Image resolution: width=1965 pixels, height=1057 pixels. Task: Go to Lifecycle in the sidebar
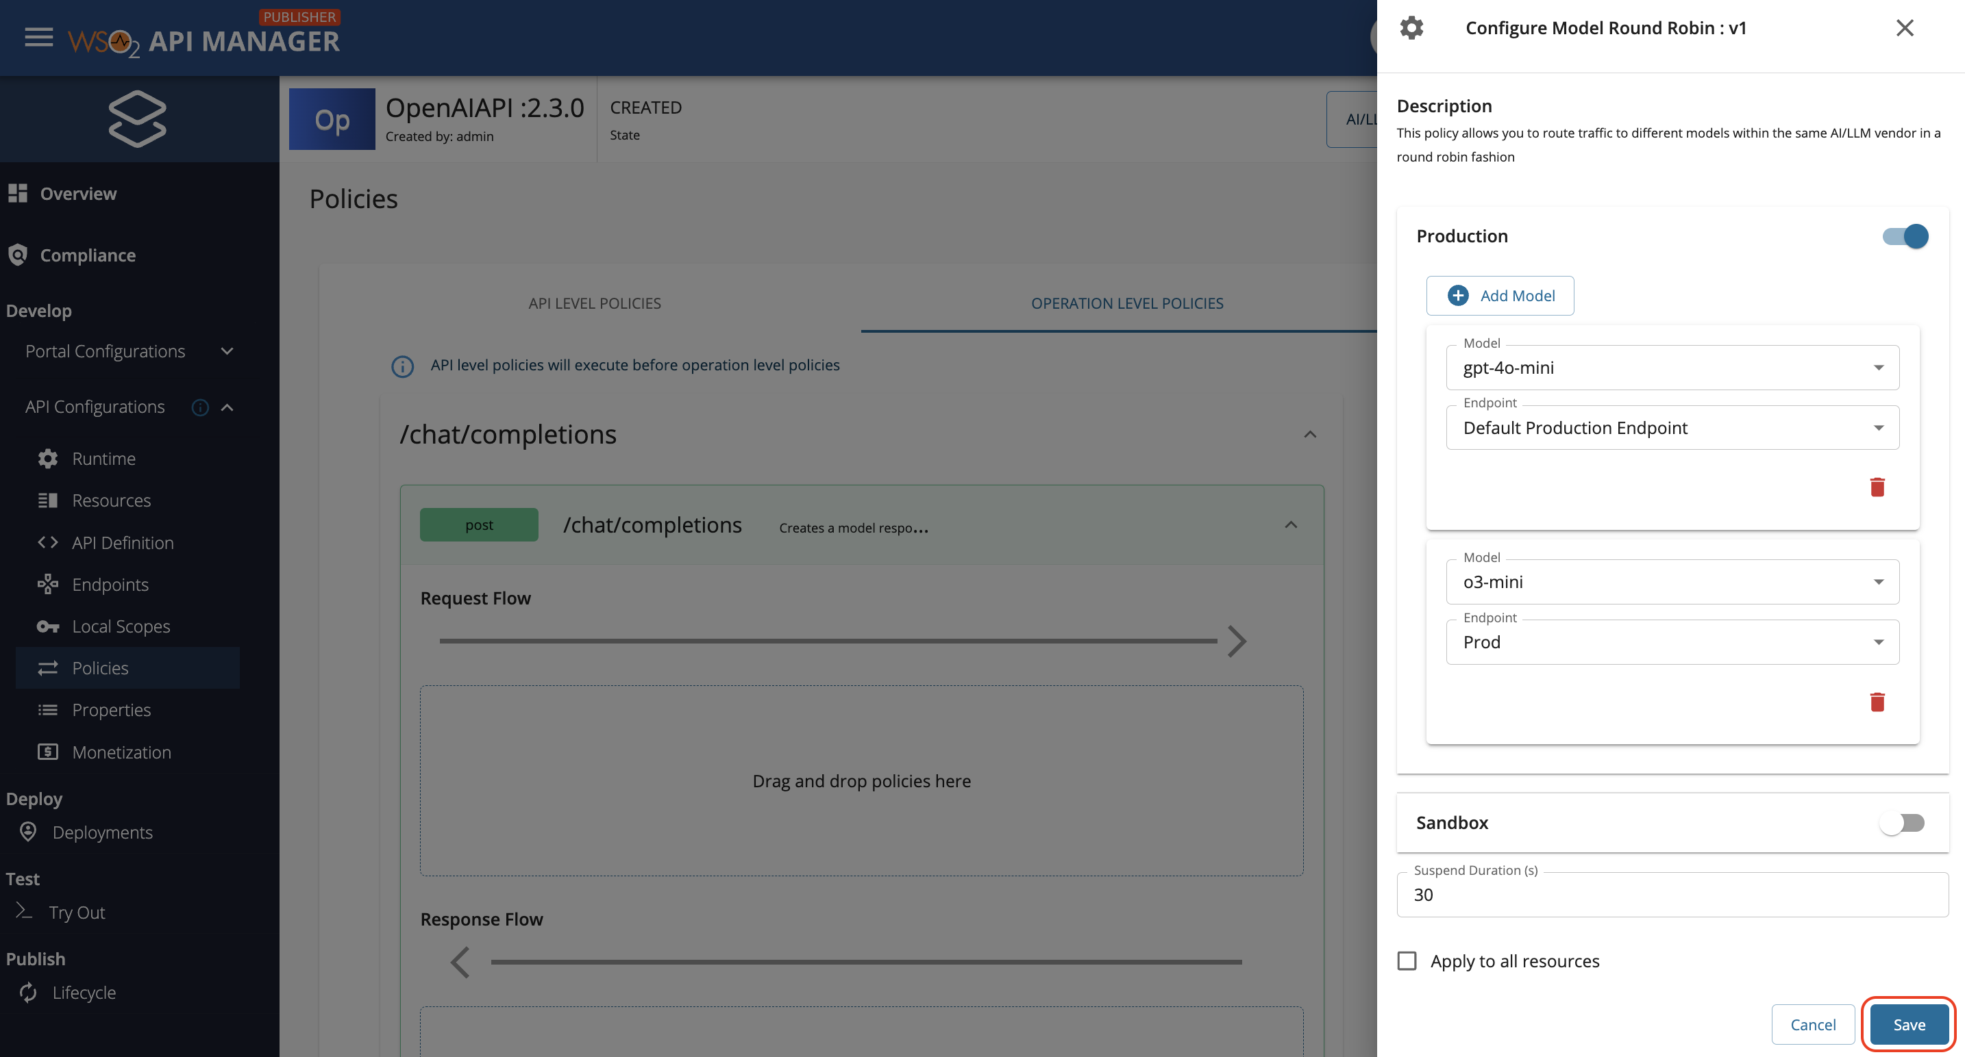pos(84,993)
